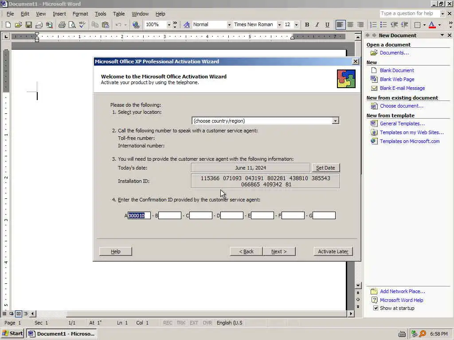This screenshot has width=454, height=340.
Task: Click the Decrease Indent icon
Action: (x=394, y=25)
